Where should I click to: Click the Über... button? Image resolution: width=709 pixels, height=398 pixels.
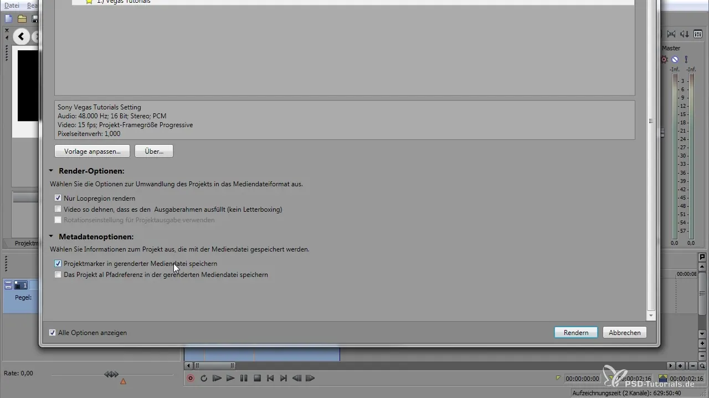(x=154, y=151)
